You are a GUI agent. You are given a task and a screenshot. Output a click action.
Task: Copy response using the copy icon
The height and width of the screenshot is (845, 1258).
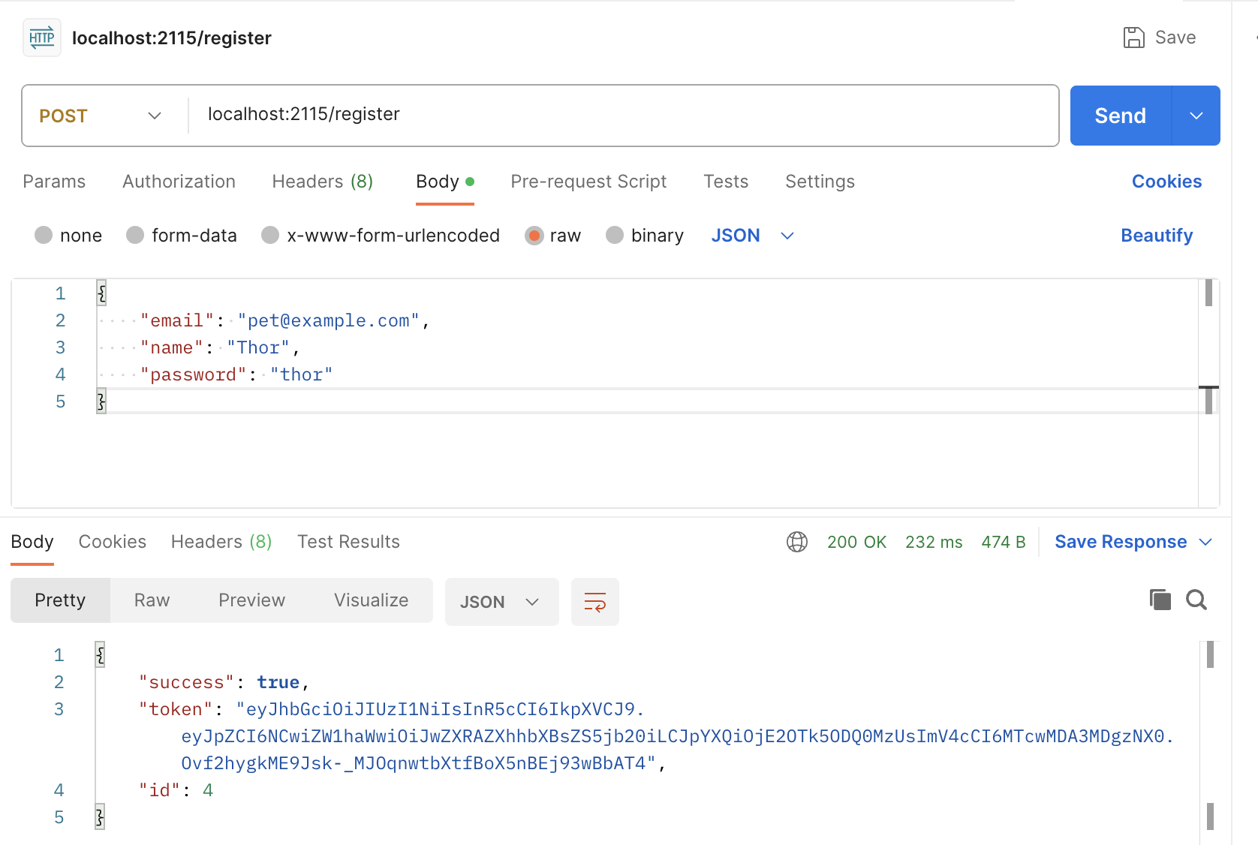(x=1160, y=600)
